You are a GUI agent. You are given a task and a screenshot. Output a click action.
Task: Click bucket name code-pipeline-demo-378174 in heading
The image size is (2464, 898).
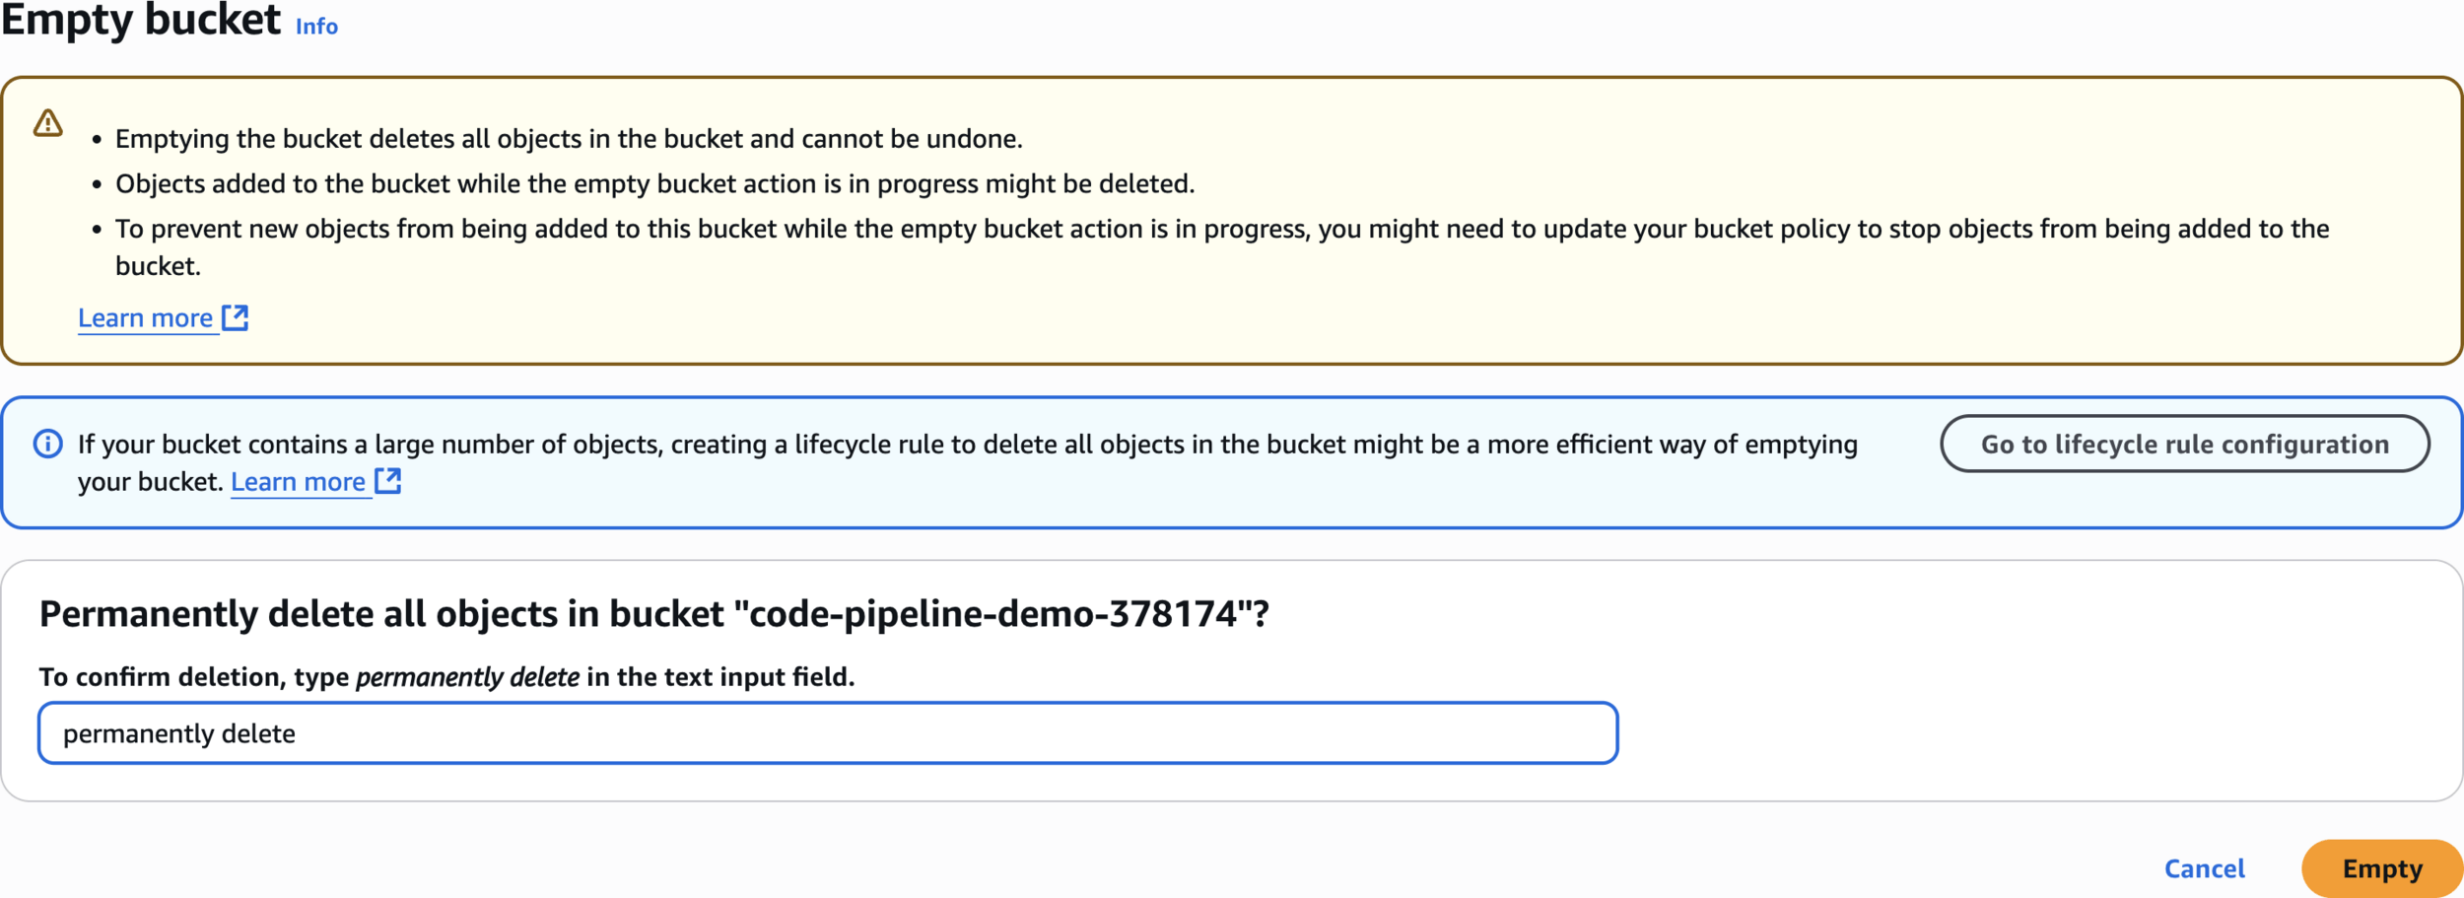point(992,614)
